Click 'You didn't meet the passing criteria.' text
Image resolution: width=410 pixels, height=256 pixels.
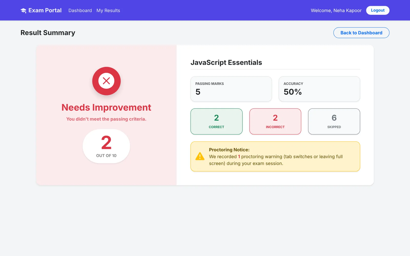coord(106,119)
